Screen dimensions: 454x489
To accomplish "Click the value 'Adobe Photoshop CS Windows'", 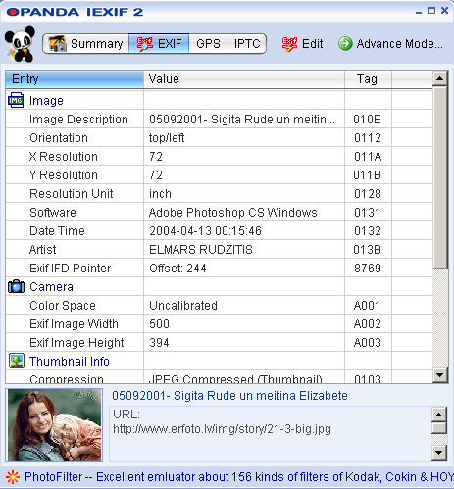I will click(x=232, y=213).
